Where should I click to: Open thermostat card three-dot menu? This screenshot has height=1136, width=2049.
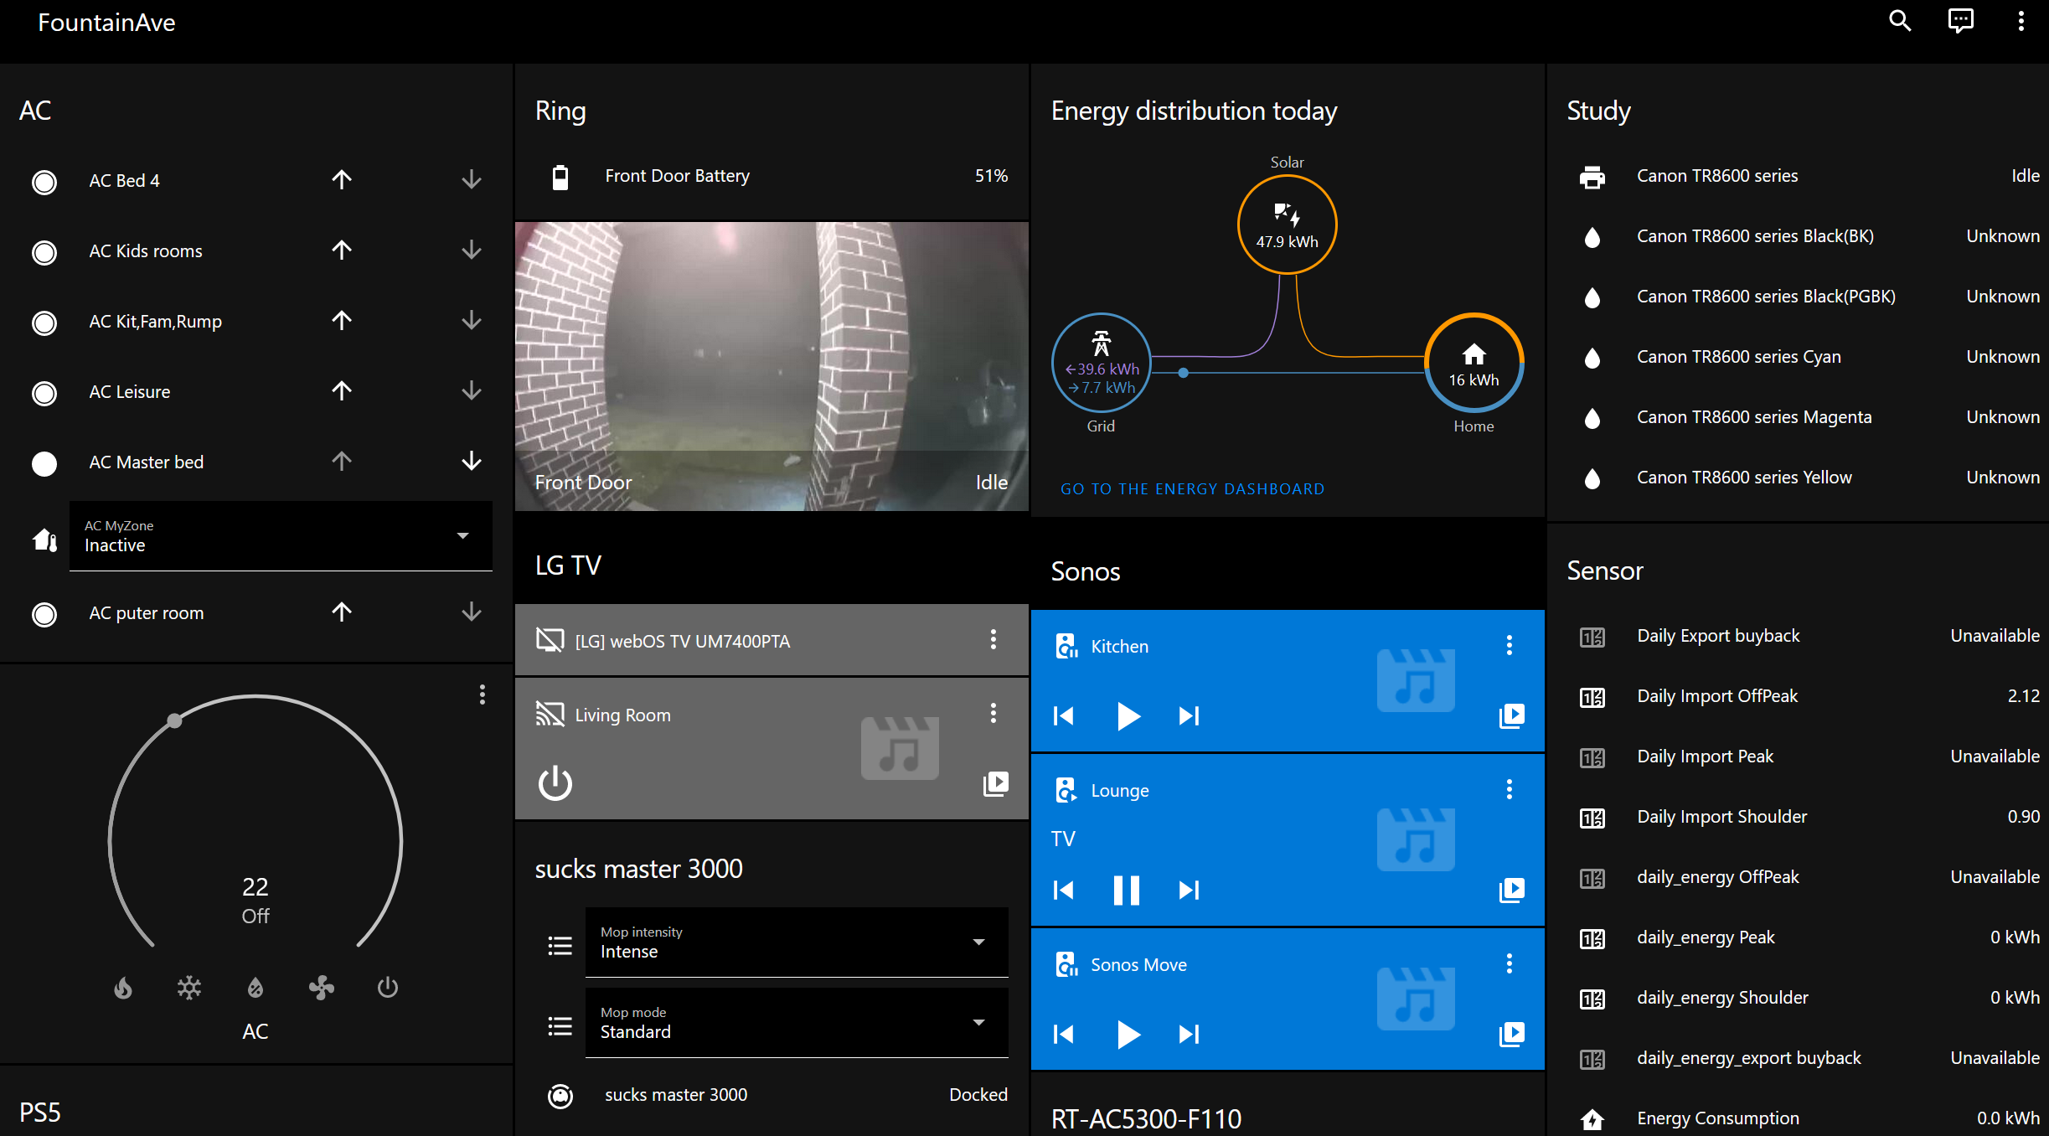click(x=482, y=695)
